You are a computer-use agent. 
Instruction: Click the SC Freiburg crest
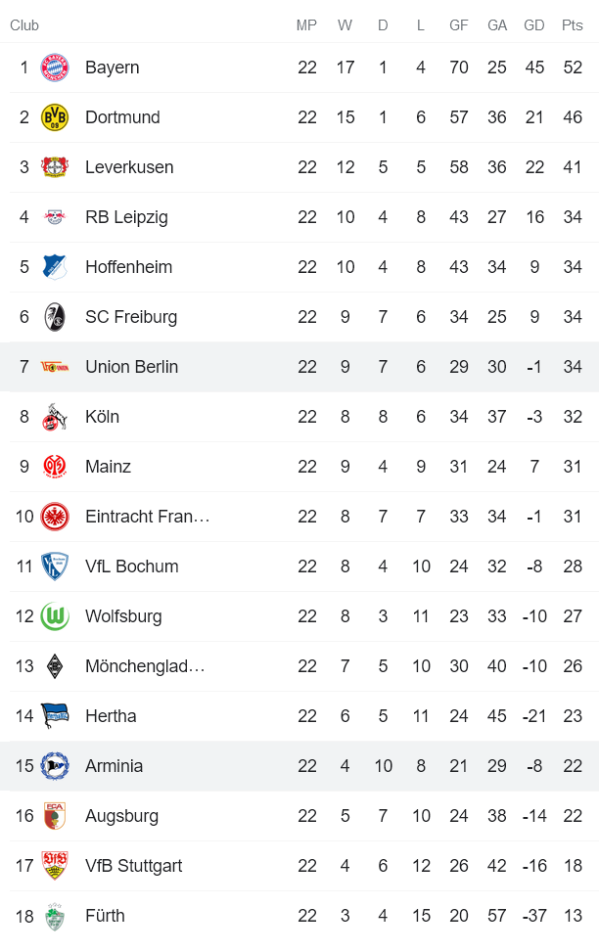pos(55,317)
